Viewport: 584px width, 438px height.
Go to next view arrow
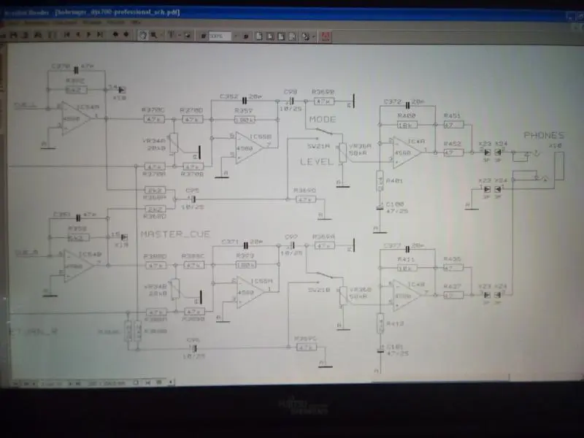(126, 35)
